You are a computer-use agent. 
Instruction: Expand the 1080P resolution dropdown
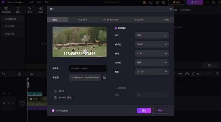152,44
